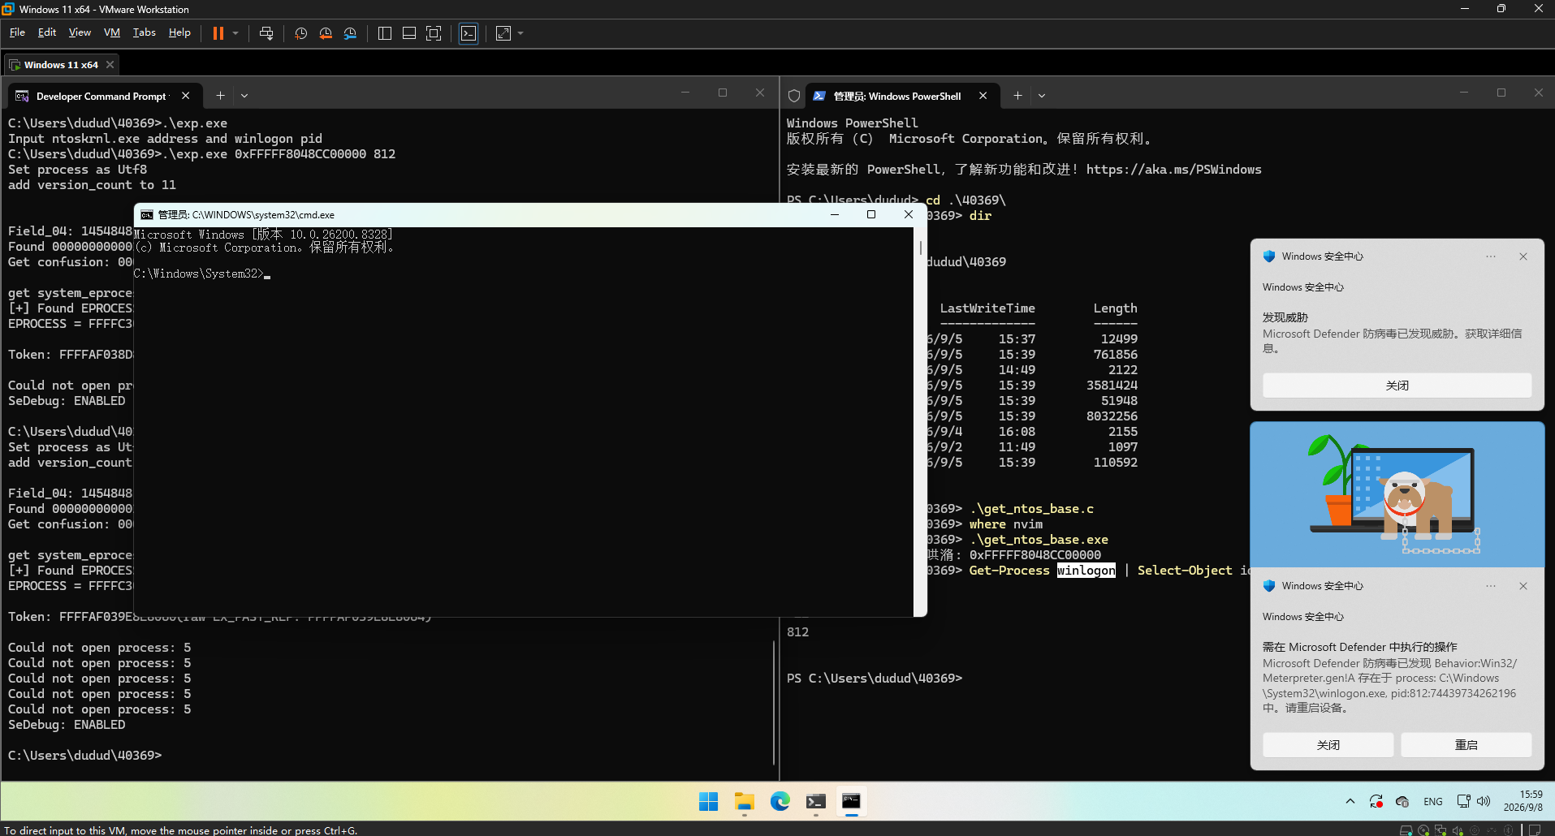
Task: Open Microsoft Edge from the taskbar
Action: click(780, 802)
